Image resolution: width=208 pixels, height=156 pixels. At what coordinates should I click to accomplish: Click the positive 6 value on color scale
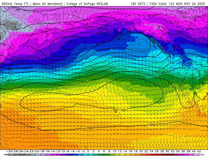[x=104, y=151]
